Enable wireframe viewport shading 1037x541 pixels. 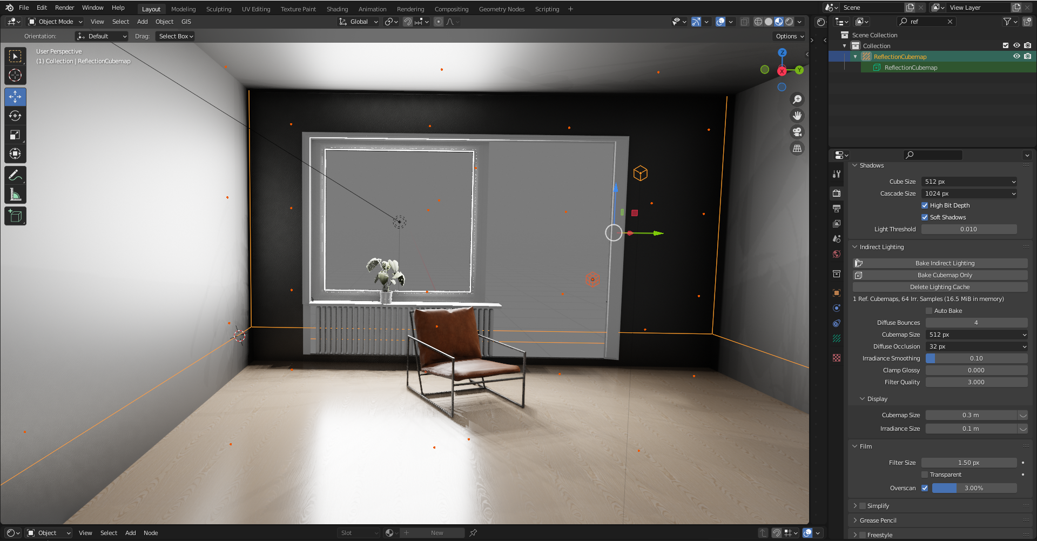tap(758, 22)
